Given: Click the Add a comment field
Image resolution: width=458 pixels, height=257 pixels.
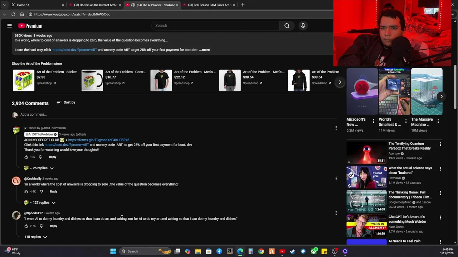Looking at the screenshot, I should (x=178, y=115).
